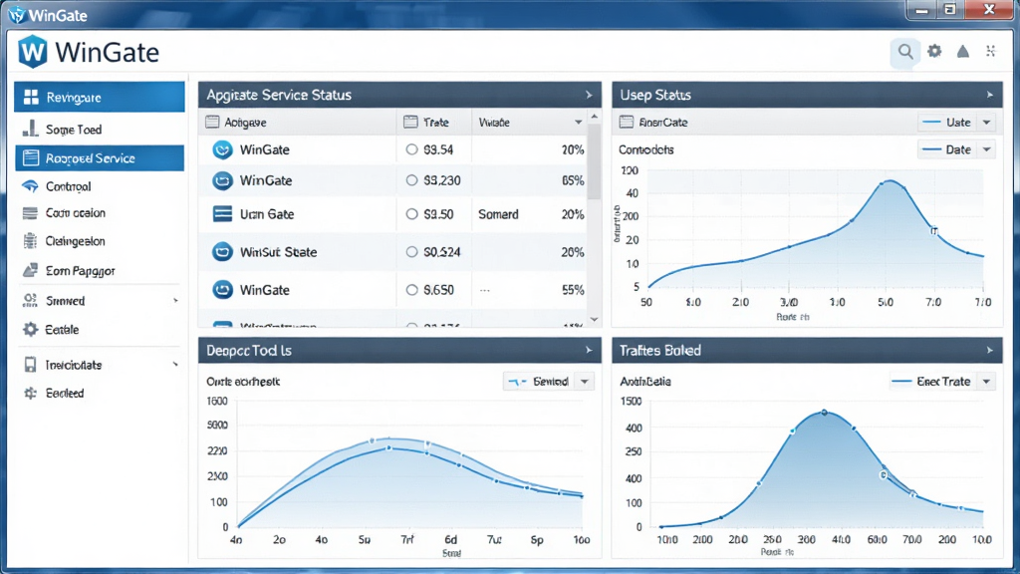Screen dimensions: 1020x574
Task: Click the Trate column header
Action: click(x=436, y=123)
